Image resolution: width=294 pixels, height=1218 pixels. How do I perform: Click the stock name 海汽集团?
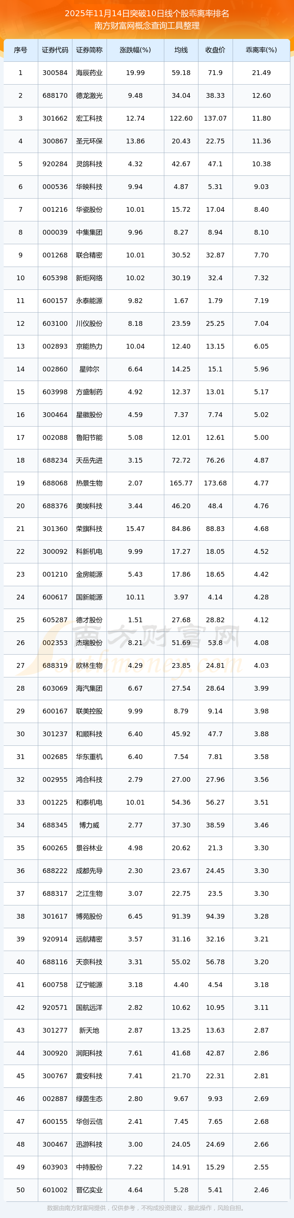[x=89, y=688]
